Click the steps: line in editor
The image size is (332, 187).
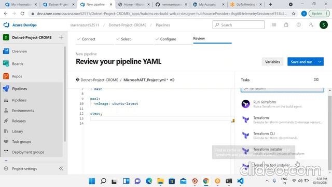pyautogui.click(x=96, y=114)
